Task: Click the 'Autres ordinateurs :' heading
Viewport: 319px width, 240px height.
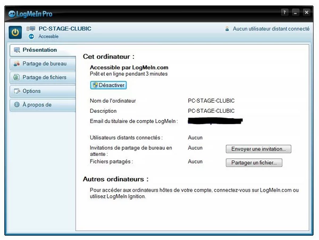Action: pyautogui.click(x=115, y=179)
